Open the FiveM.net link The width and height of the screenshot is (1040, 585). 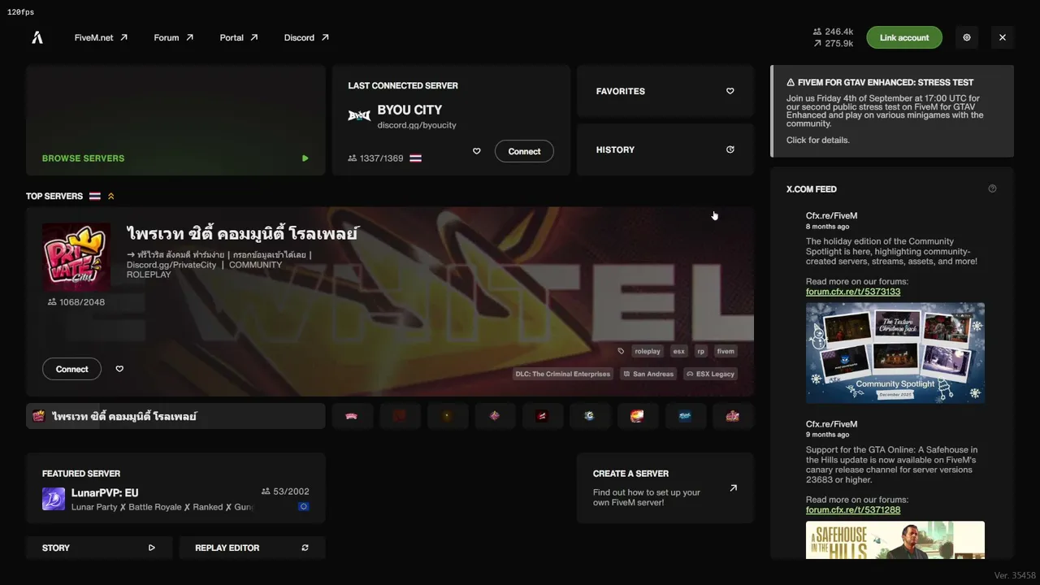tap(101, 37)
